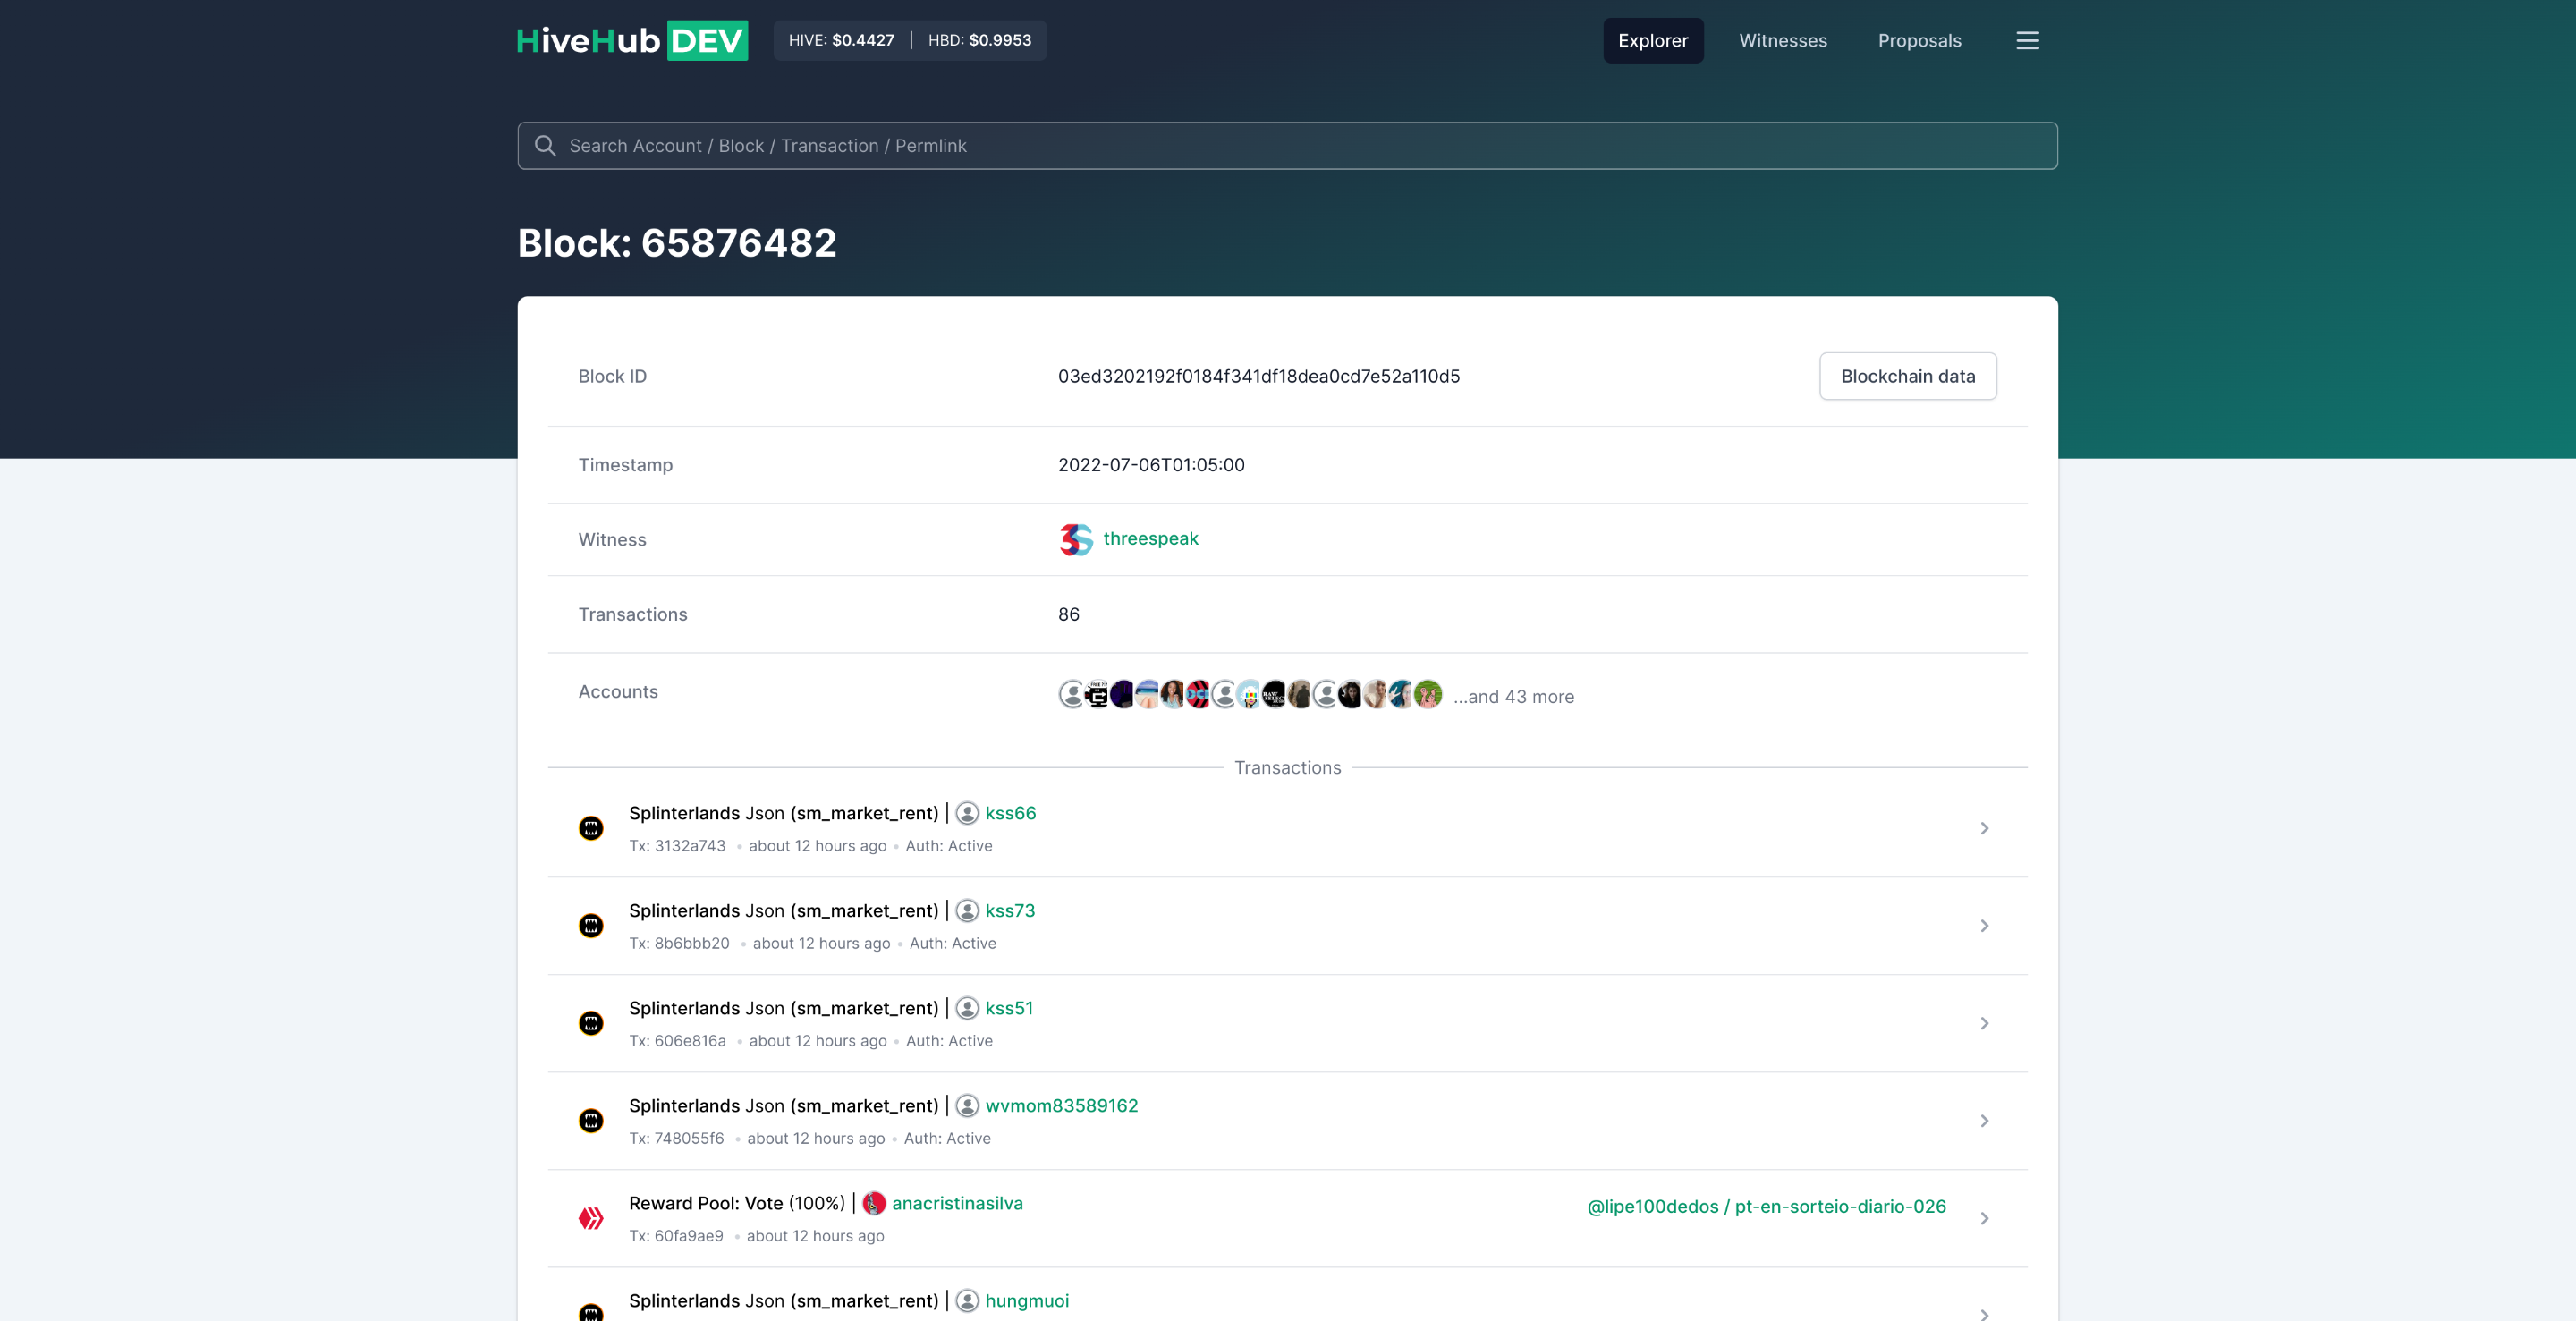Image resolution: width=2576 pixels, height=1321 pixels.
Task: Click the threespeak witness avatar
Action: coord(1075,539)
